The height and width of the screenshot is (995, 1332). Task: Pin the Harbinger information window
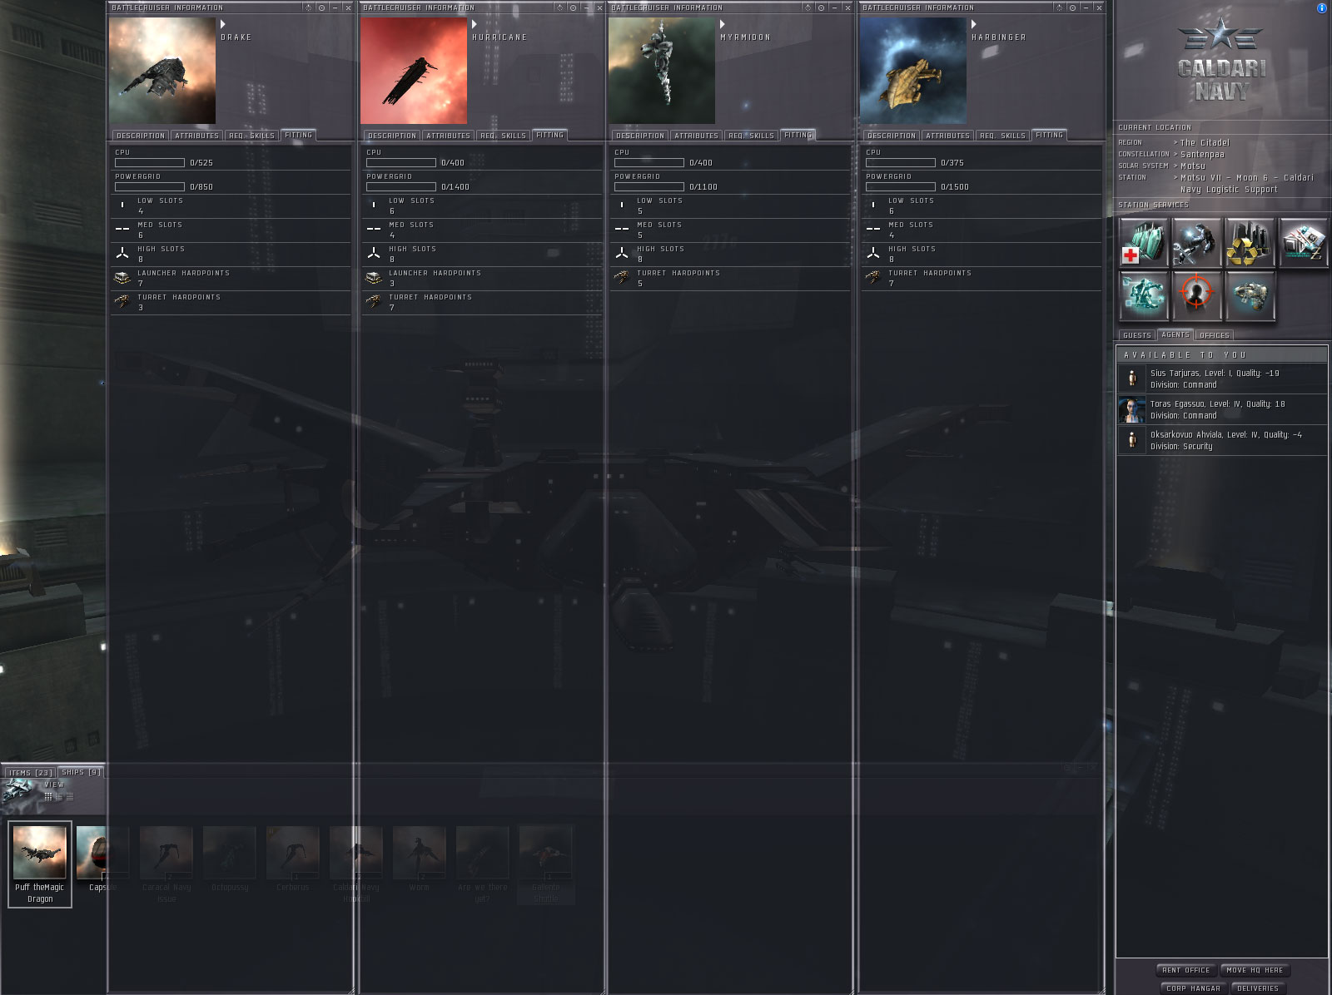[1059, 7]
